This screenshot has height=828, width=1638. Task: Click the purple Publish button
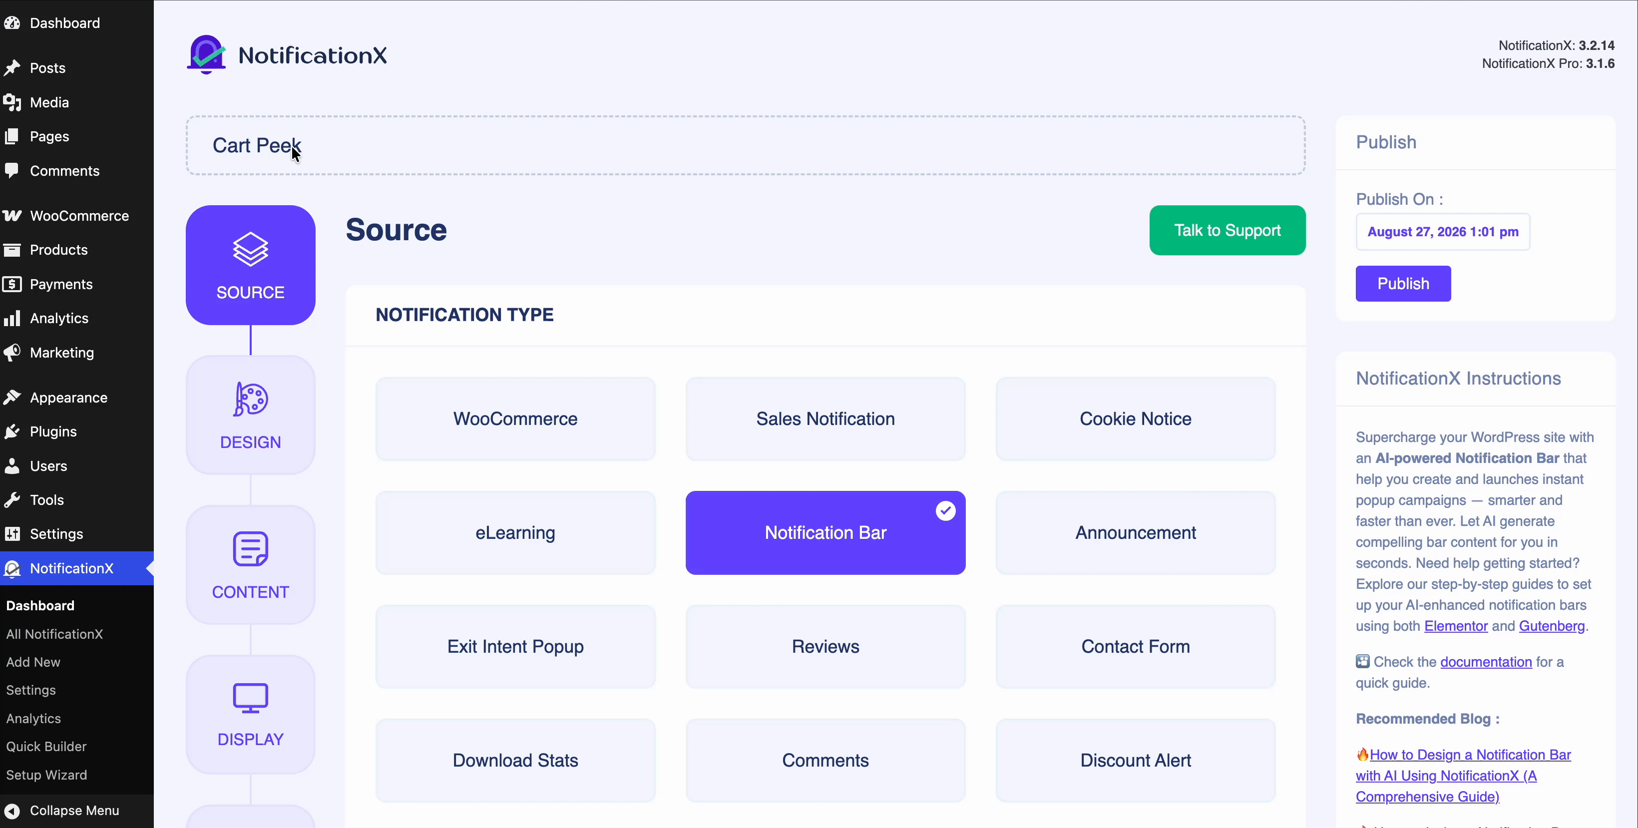[1403, 284]
